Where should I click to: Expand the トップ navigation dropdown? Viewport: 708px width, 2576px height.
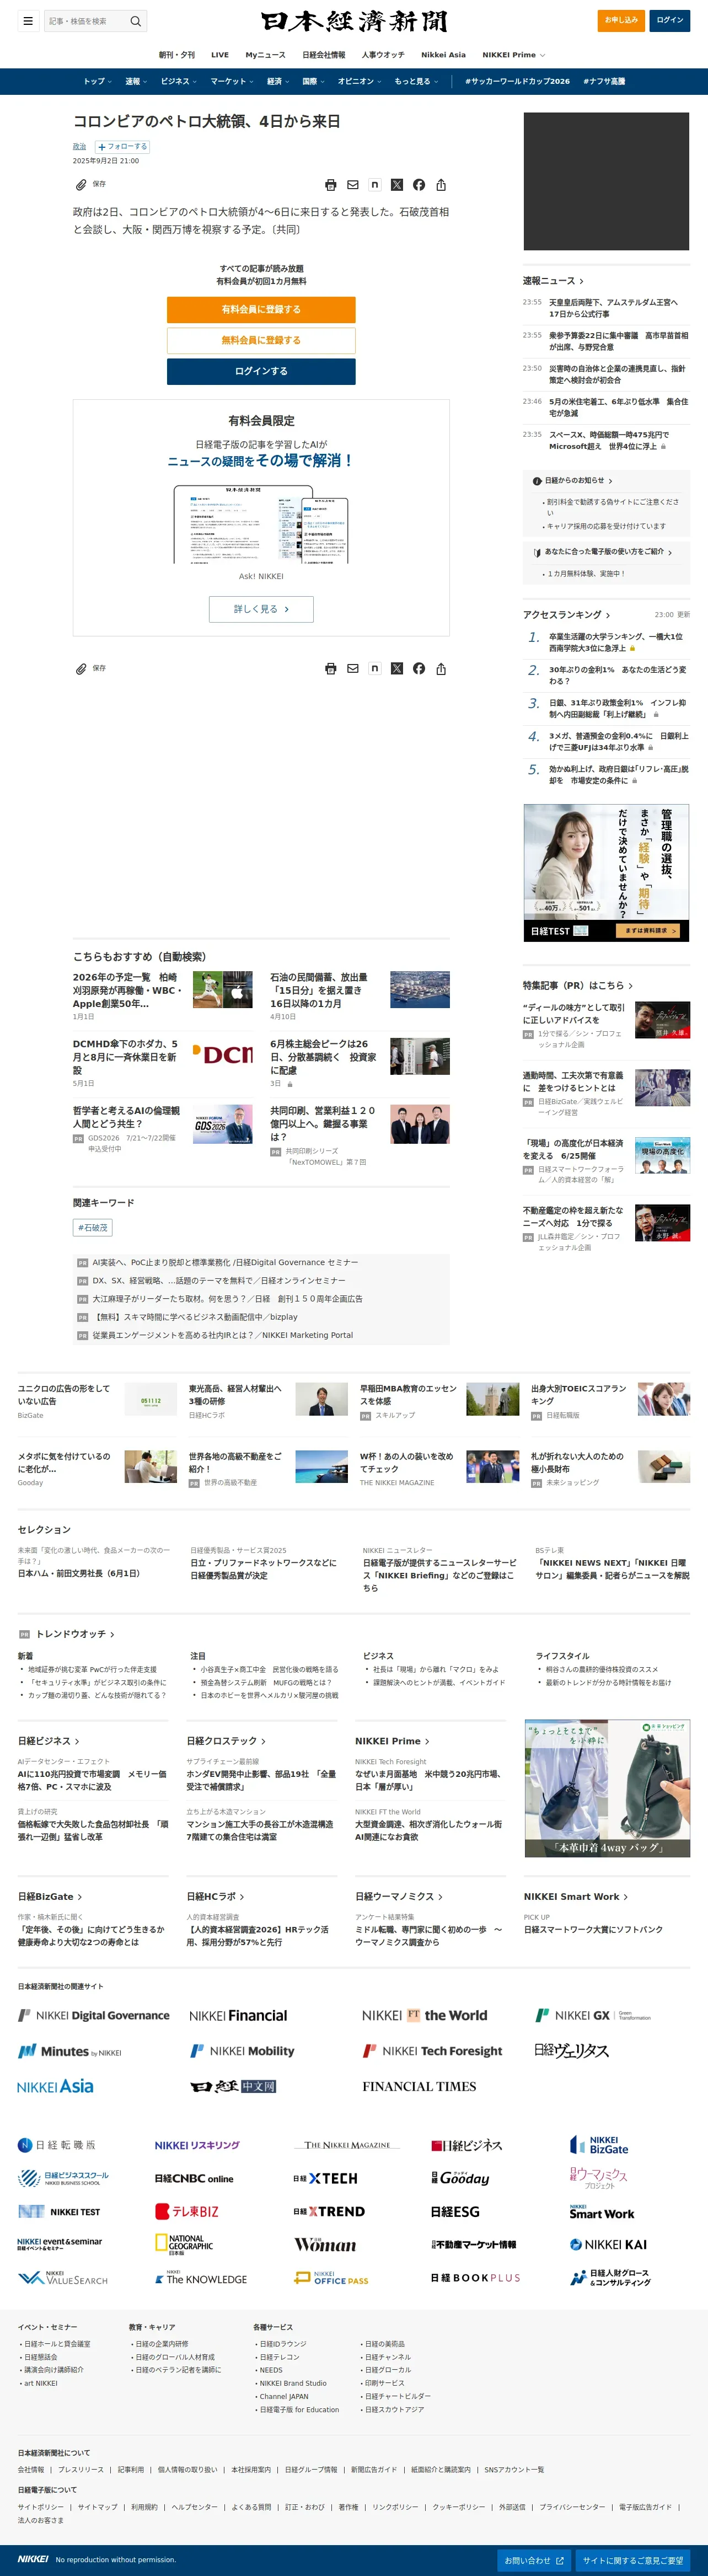97,81
